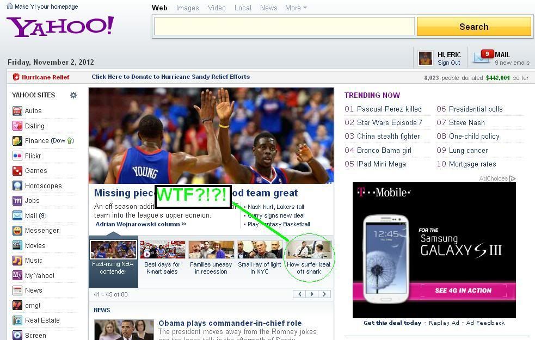Open Adrian Wojnarowski column link
Image resolution: width=535 pixels, height=340 pixels.
[x=140, y=224]
